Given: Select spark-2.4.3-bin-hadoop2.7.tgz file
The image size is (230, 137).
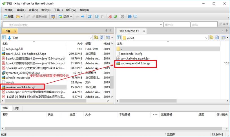Looking at the screenshot, I should coord(26,54).
